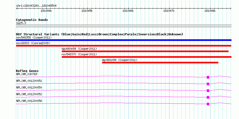Screen dimensions: 239x119
Task: Click the NPL|NM_001200050 gene label
Action: click(29, 88)
